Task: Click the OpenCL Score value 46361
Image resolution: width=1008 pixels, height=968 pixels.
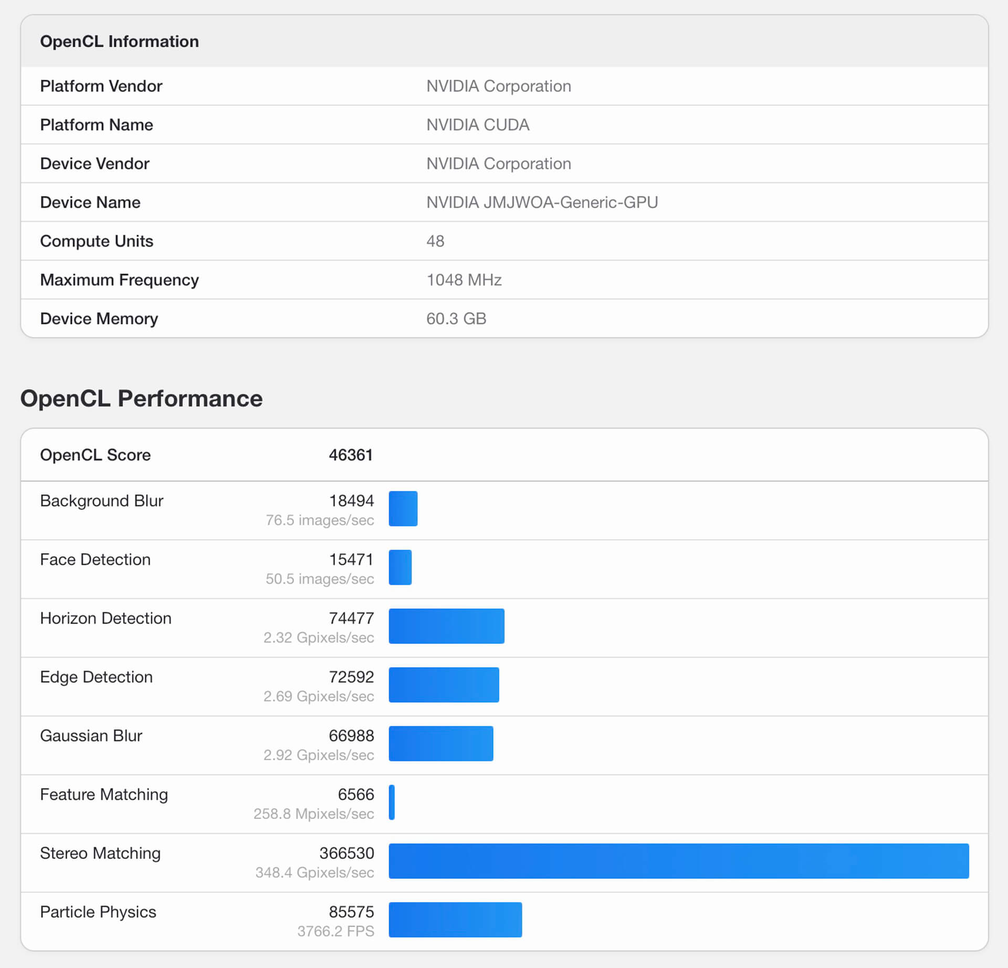Action: 350,455
